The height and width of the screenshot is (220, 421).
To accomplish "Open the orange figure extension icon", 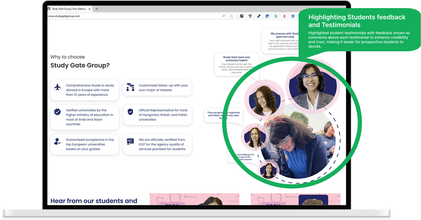I will (284, 16).
